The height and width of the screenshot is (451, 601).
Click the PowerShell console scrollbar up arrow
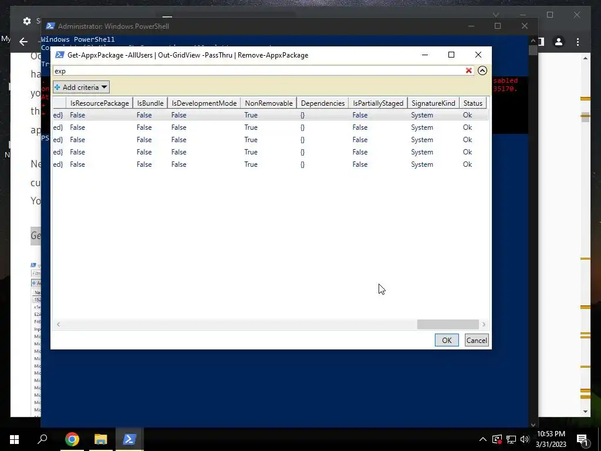point(533,41)
